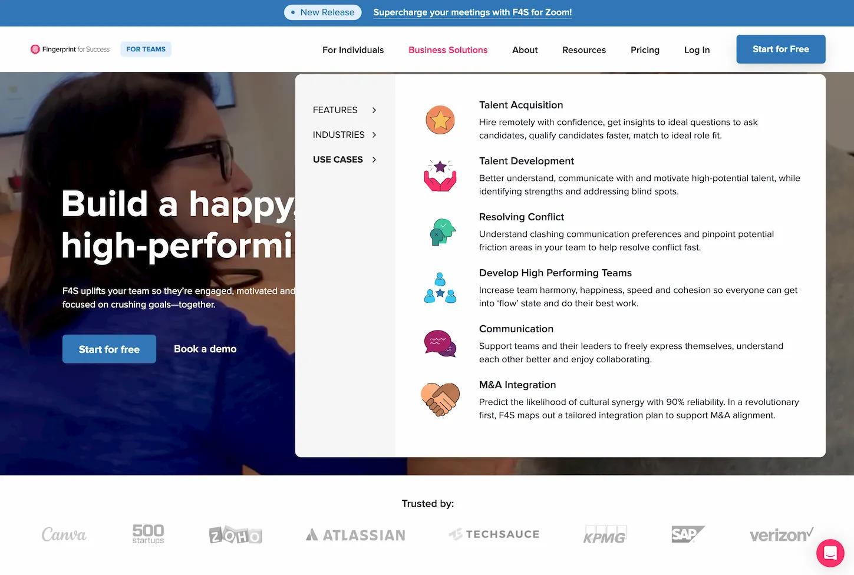Image resolution: width=854 pixels, height=575 pixels.
Task: Click the FOR TEAMS badge
Action: [146, 49]
